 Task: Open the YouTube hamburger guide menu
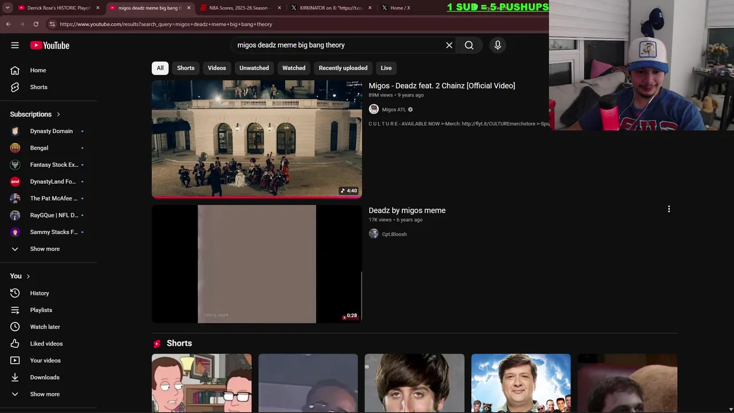click(15, 45)
